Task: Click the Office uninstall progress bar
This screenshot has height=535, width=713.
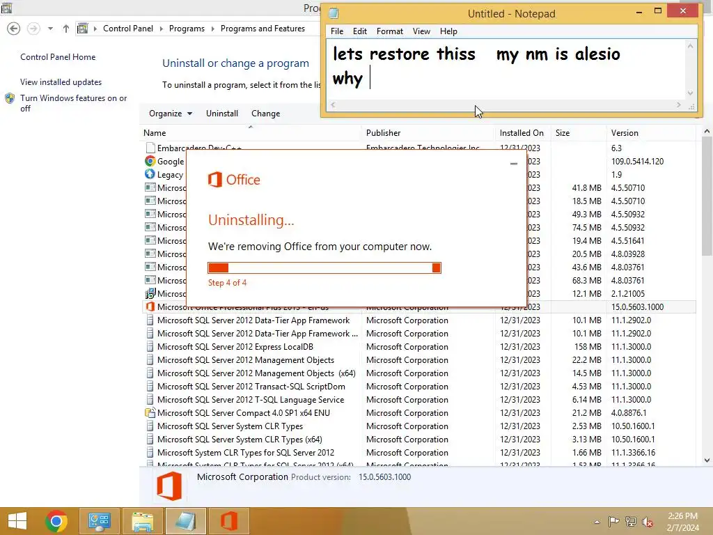Action: 324,267
